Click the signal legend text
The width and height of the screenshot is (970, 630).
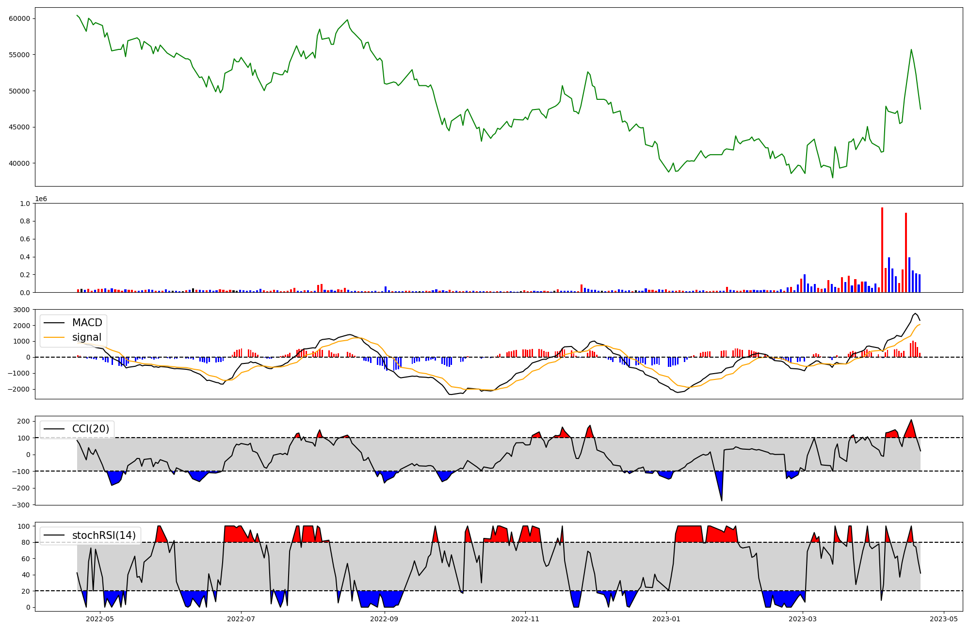click(x=87, y=337)
